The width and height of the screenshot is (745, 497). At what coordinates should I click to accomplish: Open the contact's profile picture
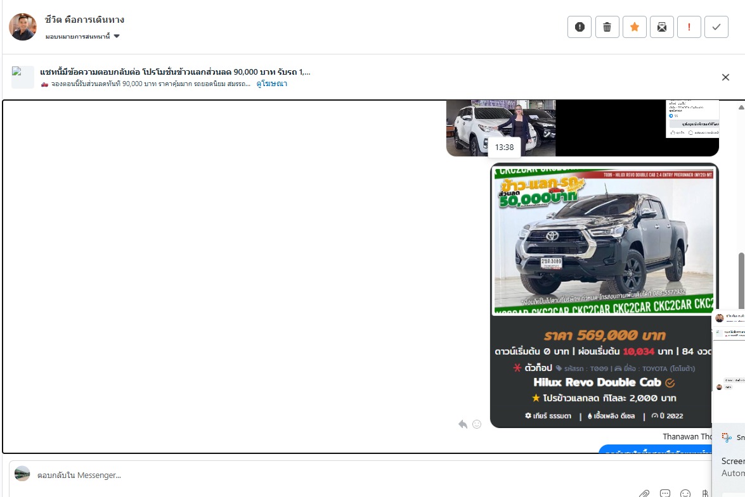tap(22, 27)
